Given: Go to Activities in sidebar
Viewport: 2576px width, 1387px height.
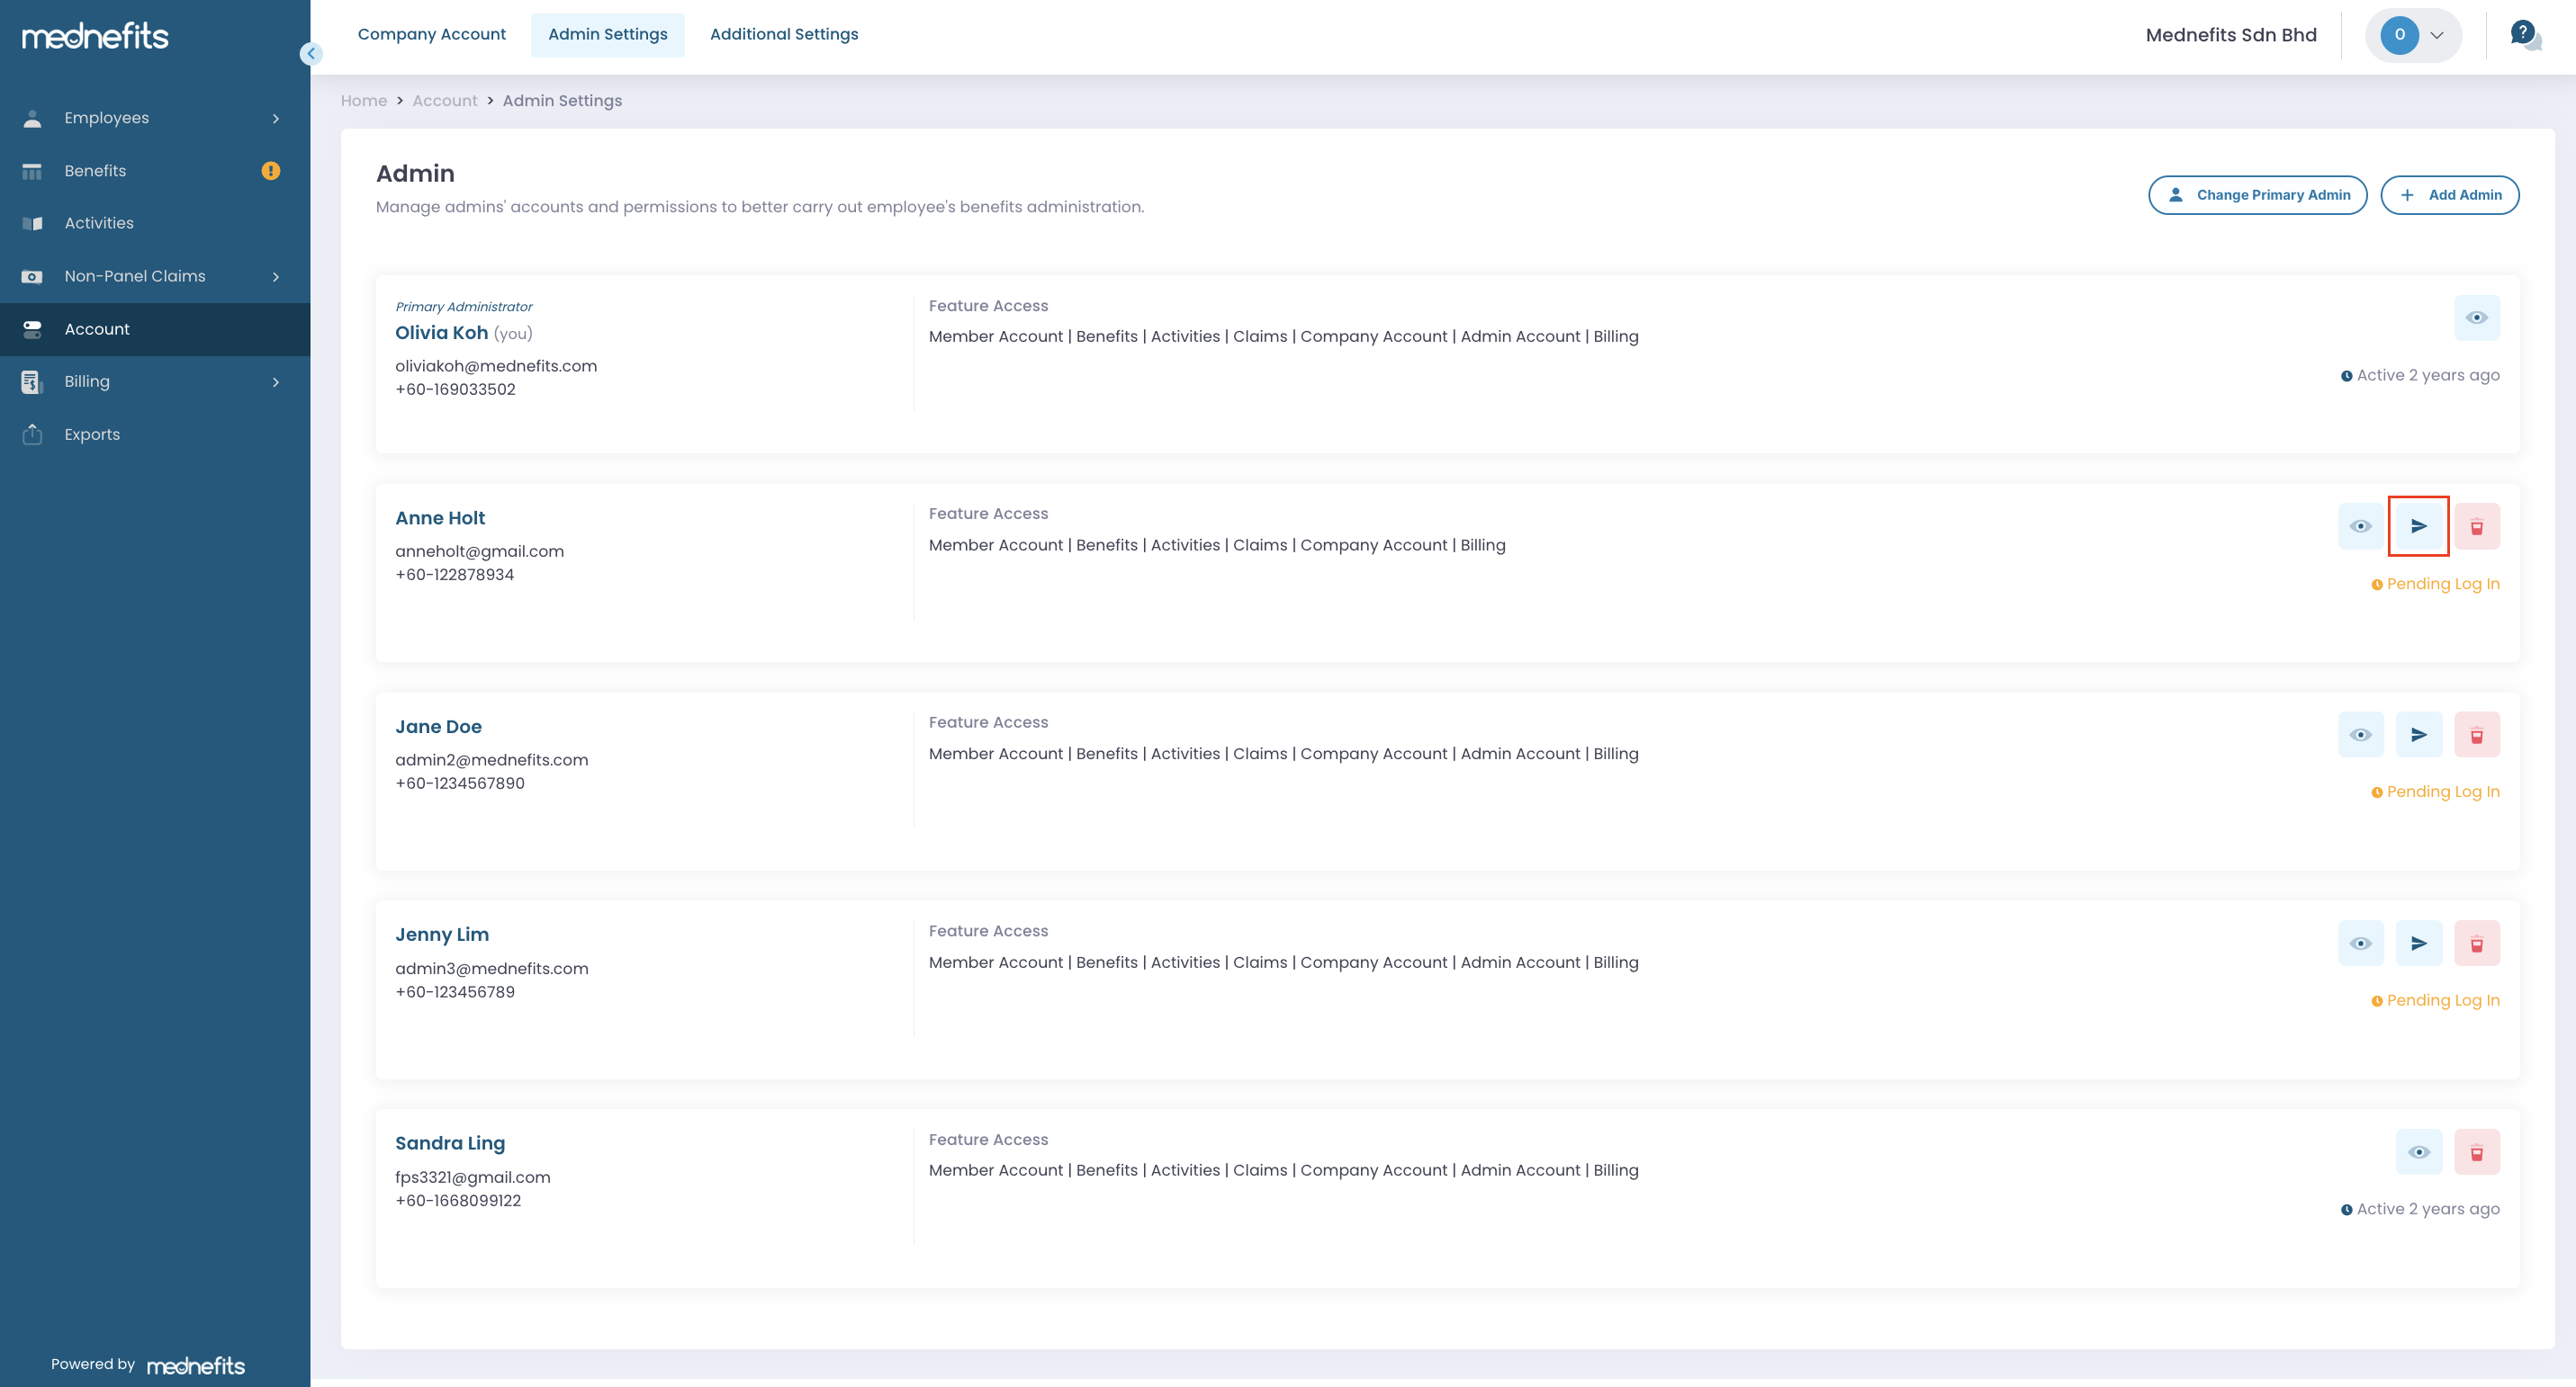Looking at the screenshot, I should click(155, 223).
